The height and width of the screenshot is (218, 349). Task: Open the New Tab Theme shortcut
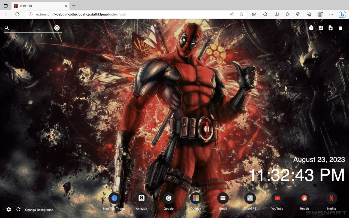(x=114, y=198)
